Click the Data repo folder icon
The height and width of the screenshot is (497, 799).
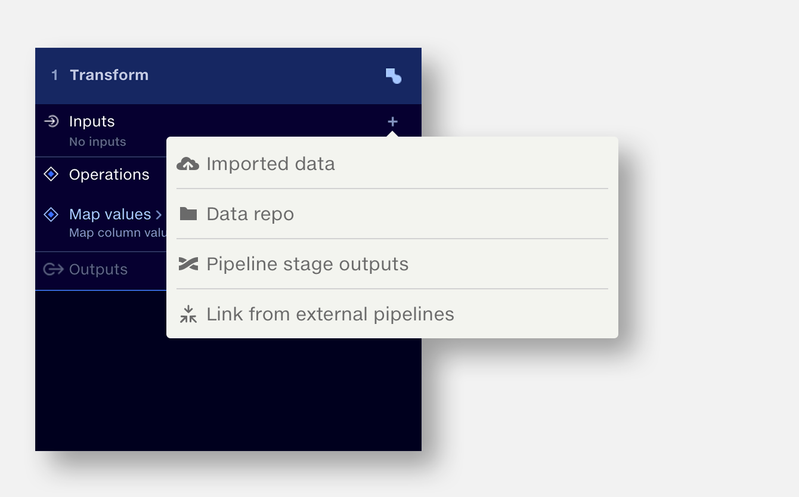188,213
